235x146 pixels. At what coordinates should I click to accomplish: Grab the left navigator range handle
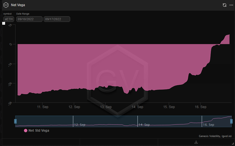[x=15, y=121]
